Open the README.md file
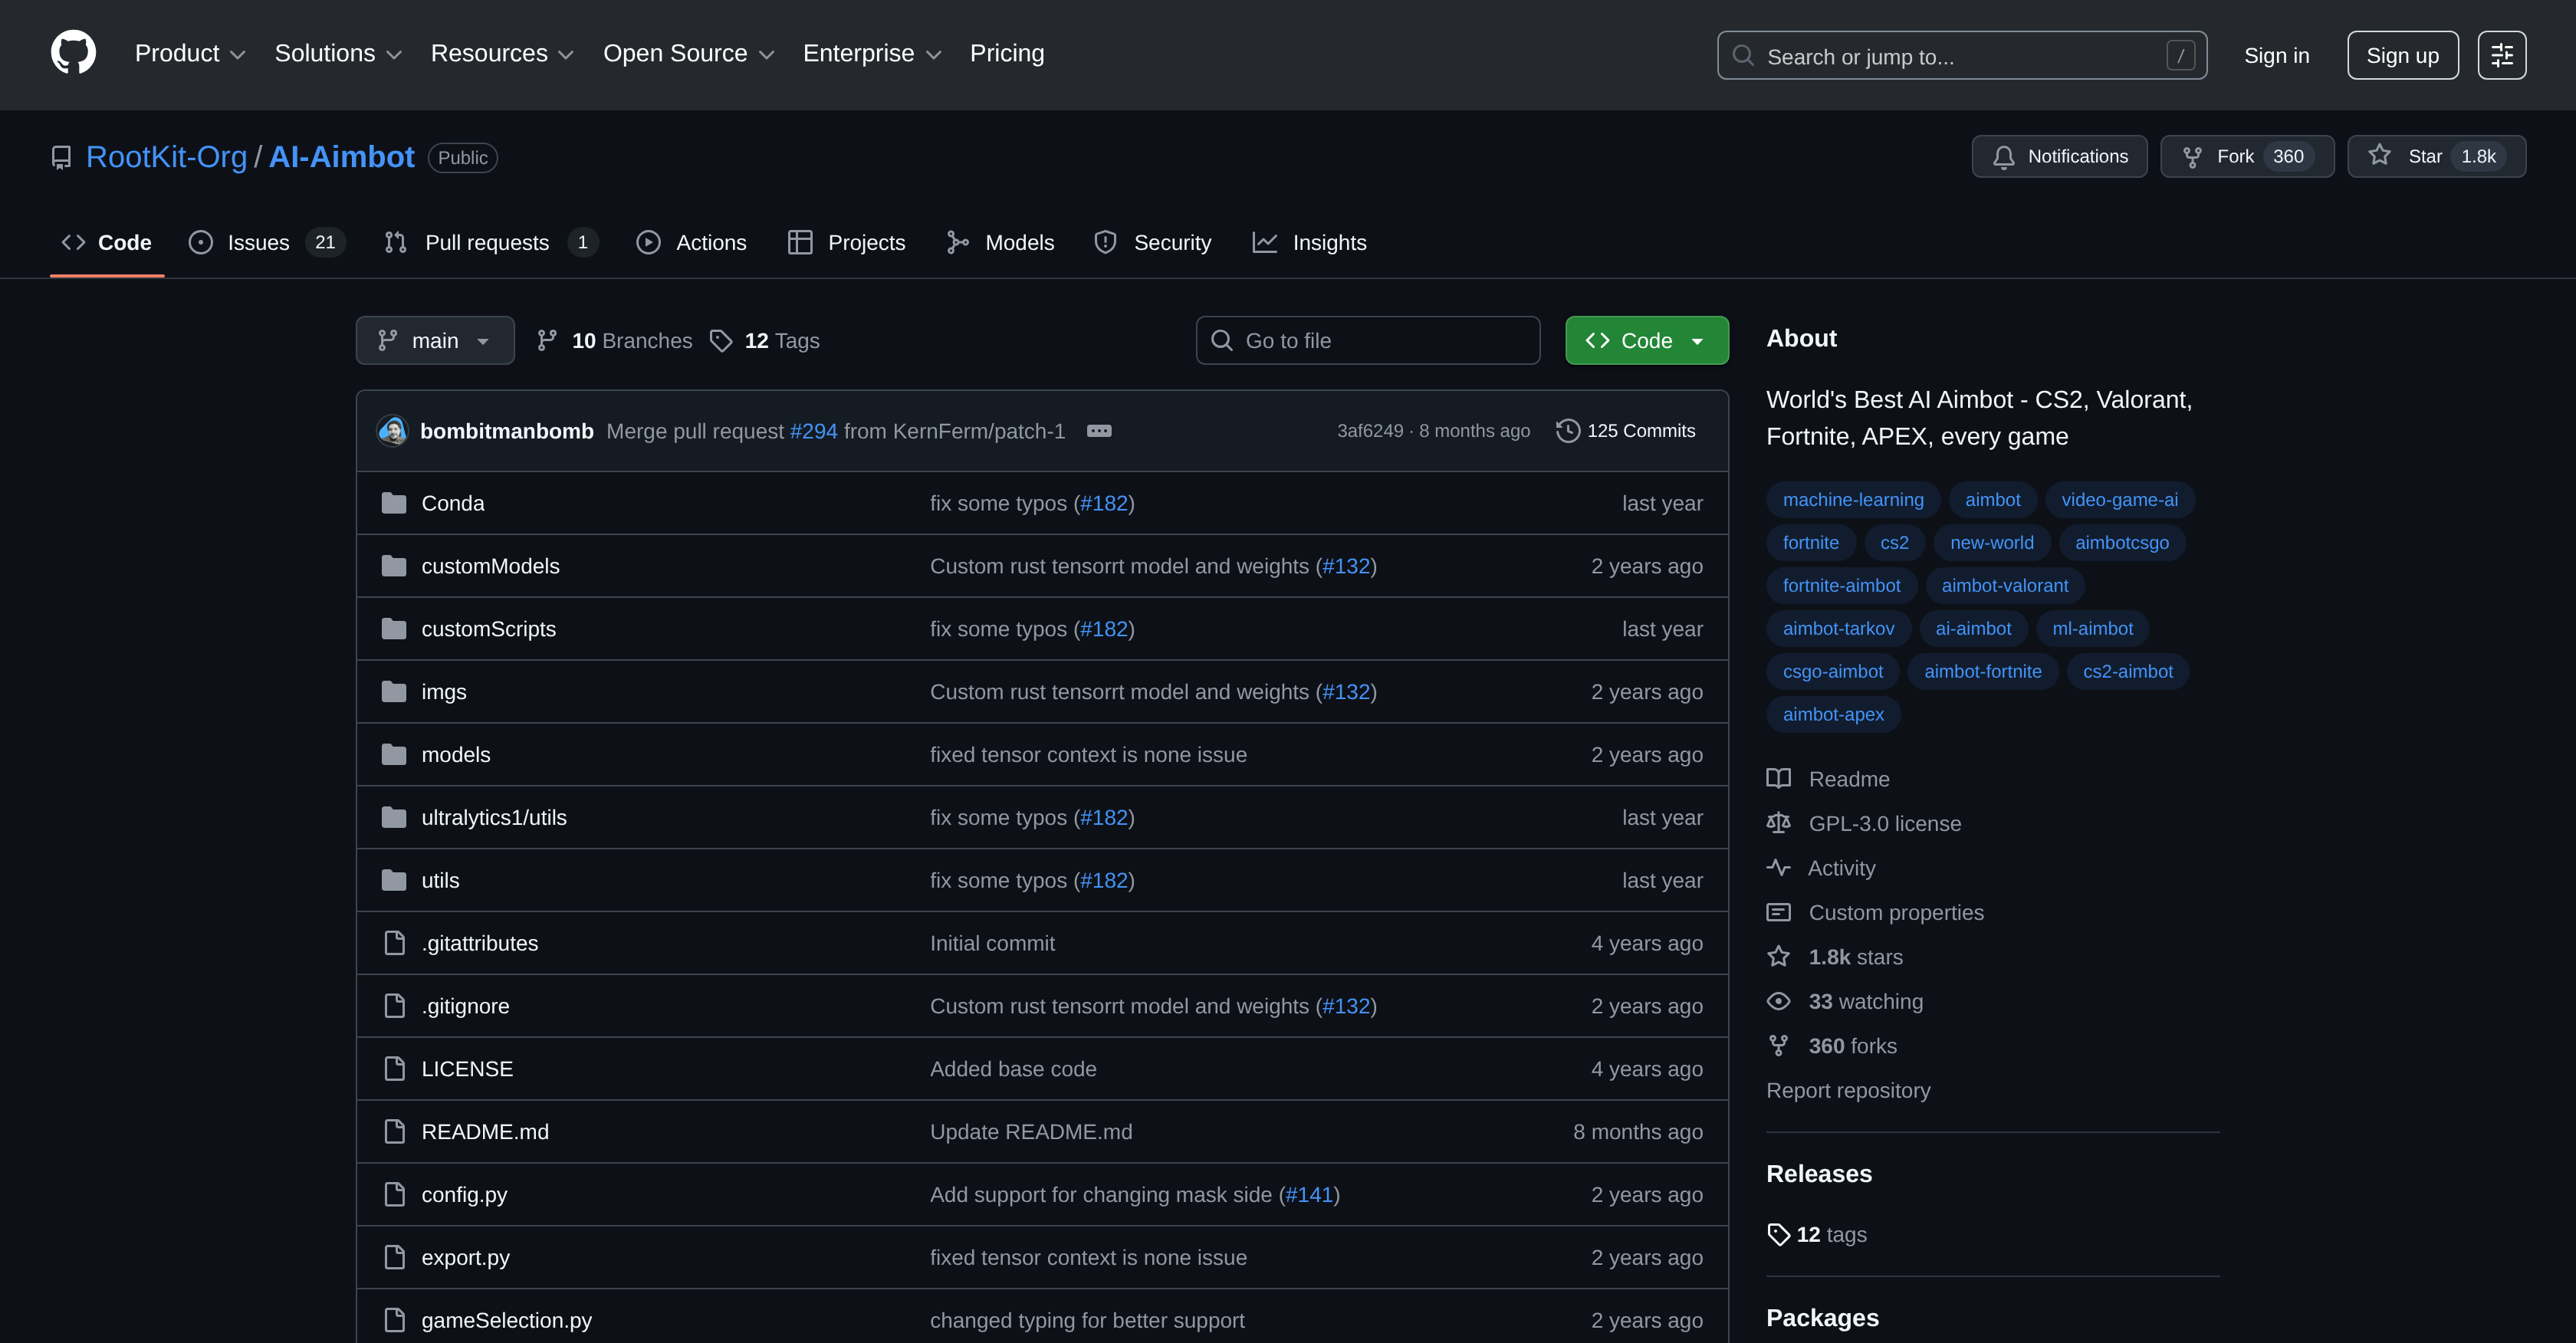 [x=484, y=1131]
